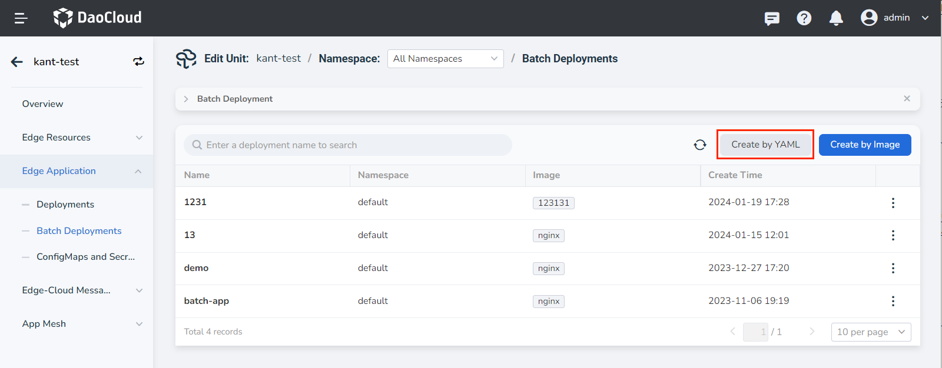
Task: Refresh the batch deployment list
Action: 699,145
